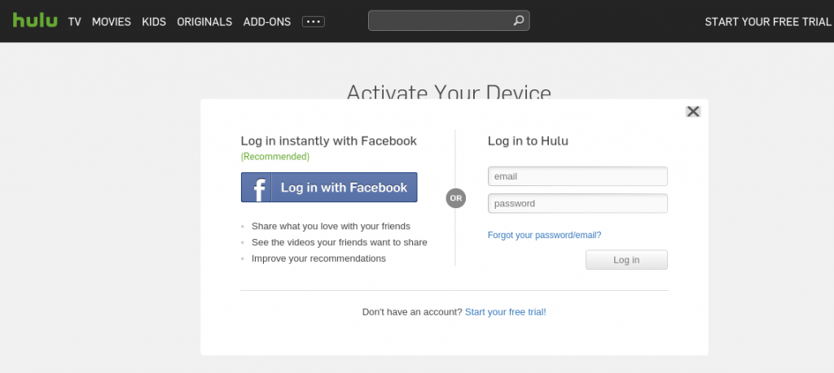Click the Activate Your Device heading
834x373 pixels.
[449, 91]
